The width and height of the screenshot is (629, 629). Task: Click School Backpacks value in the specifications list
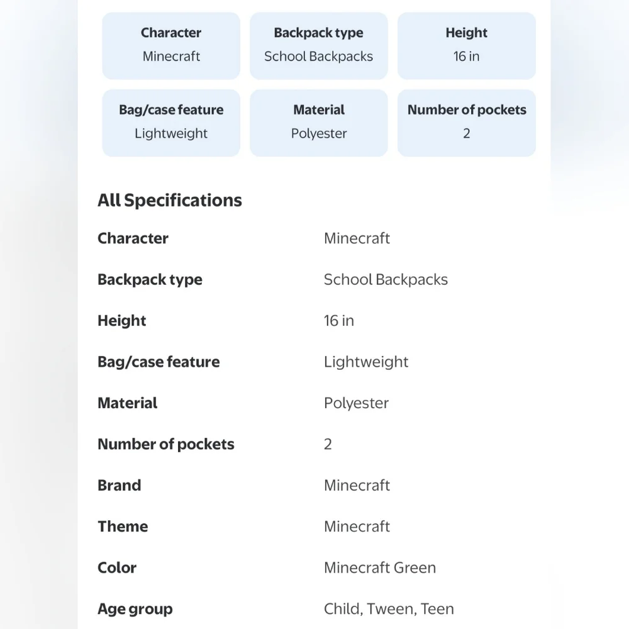click(x=386, y=279)
